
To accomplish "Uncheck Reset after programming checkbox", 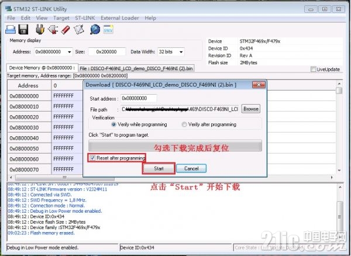I will [x=92, y=158].
